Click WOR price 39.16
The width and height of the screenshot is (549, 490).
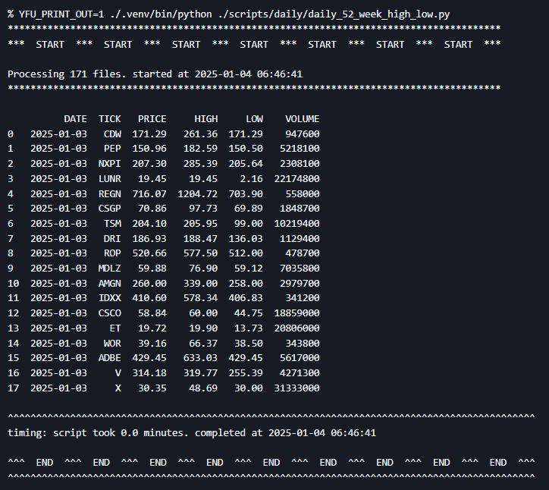[152, 344]
